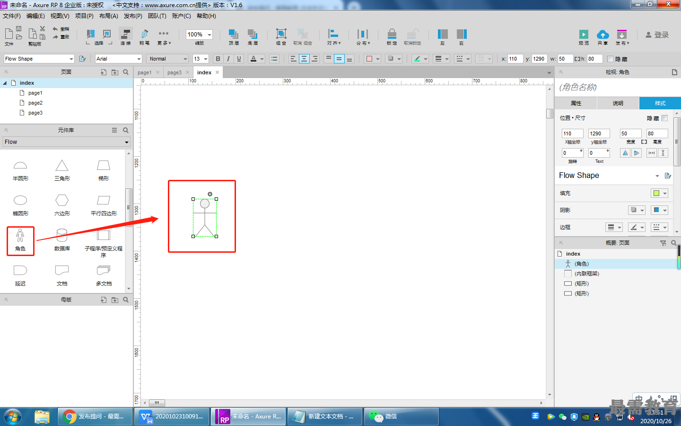The height and width of the screenshot is (426, 681).
Task: Select the 六边形 hexagon shape
Action: pos(62,205)
